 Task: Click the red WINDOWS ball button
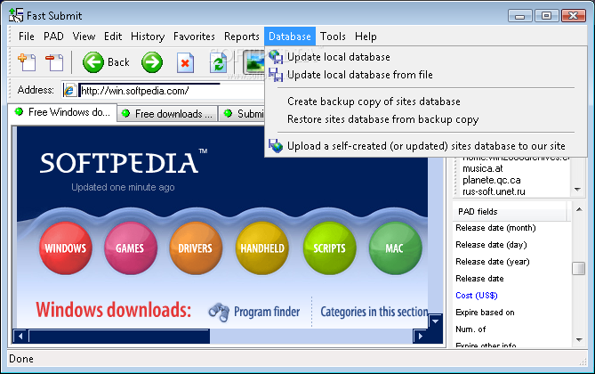coord(65,248)
